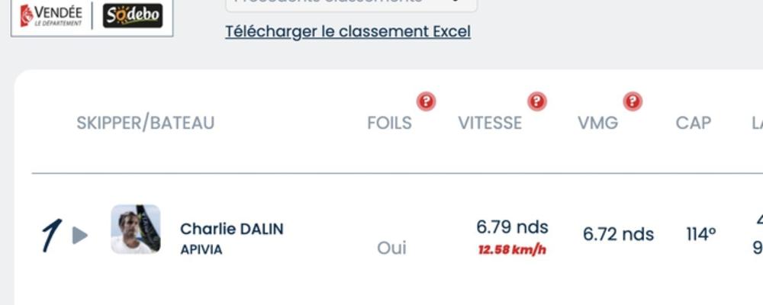Screen dimensions: 763x305
Task: Click the VMG help question mark icon
Action: tap(632, 101)
